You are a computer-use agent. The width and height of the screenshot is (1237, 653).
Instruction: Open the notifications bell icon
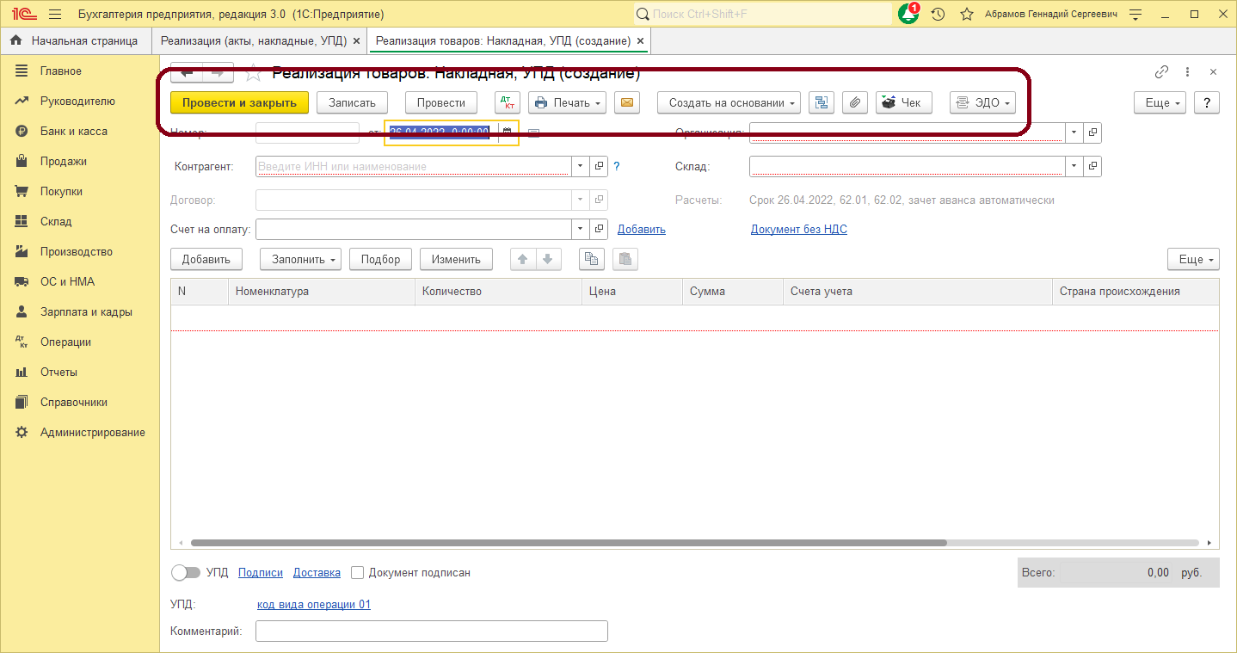908,15
